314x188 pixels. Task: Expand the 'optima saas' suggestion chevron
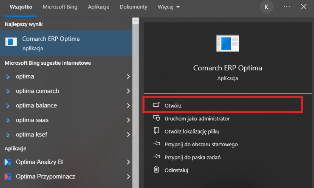128,120
